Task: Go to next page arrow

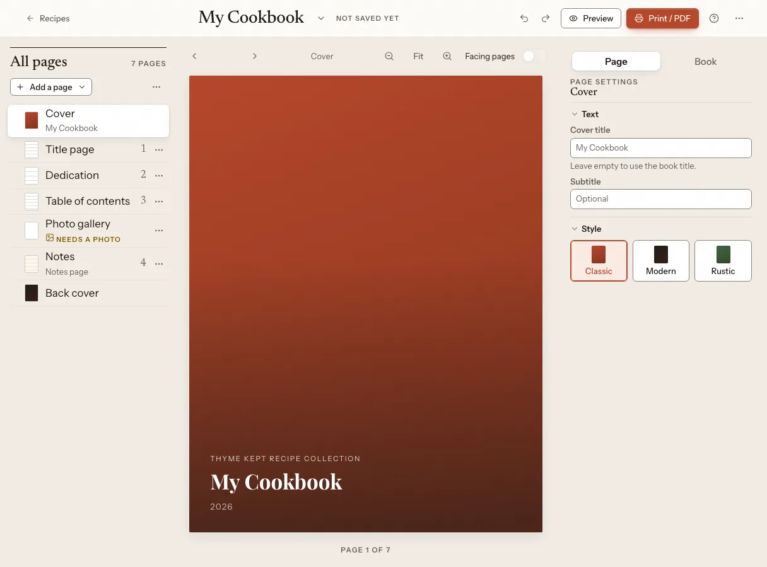Action: (255, 56)
